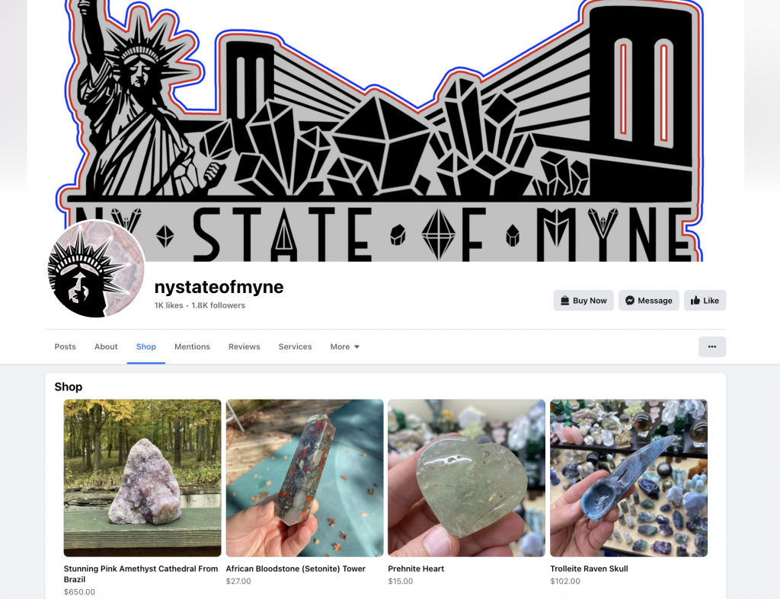
Task: Go to the Mentions tab
Action: pos(192,346)
